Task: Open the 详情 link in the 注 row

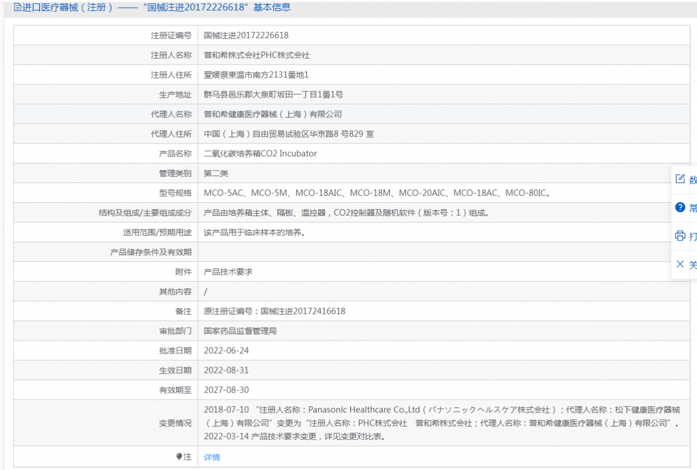Action: click(x=211, y=457)
